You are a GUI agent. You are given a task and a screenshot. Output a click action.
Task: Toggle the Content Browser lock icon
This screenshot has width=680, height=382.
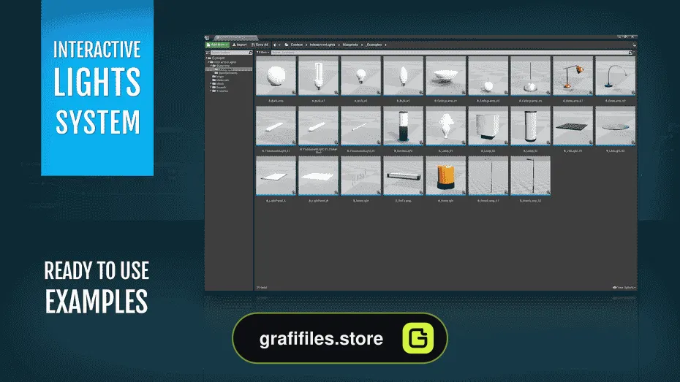point(634,45)
